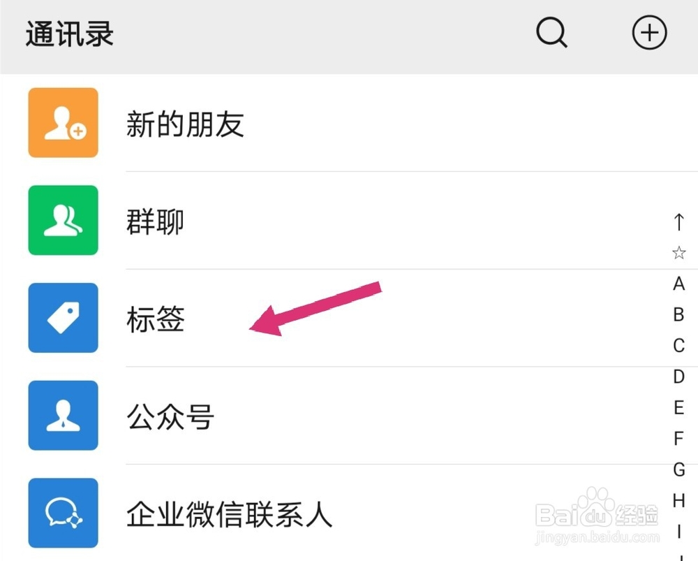This screenshot has height=561, width=698.
Task: Open 公众号 from the contacts list
Action: tap(170, 416)
